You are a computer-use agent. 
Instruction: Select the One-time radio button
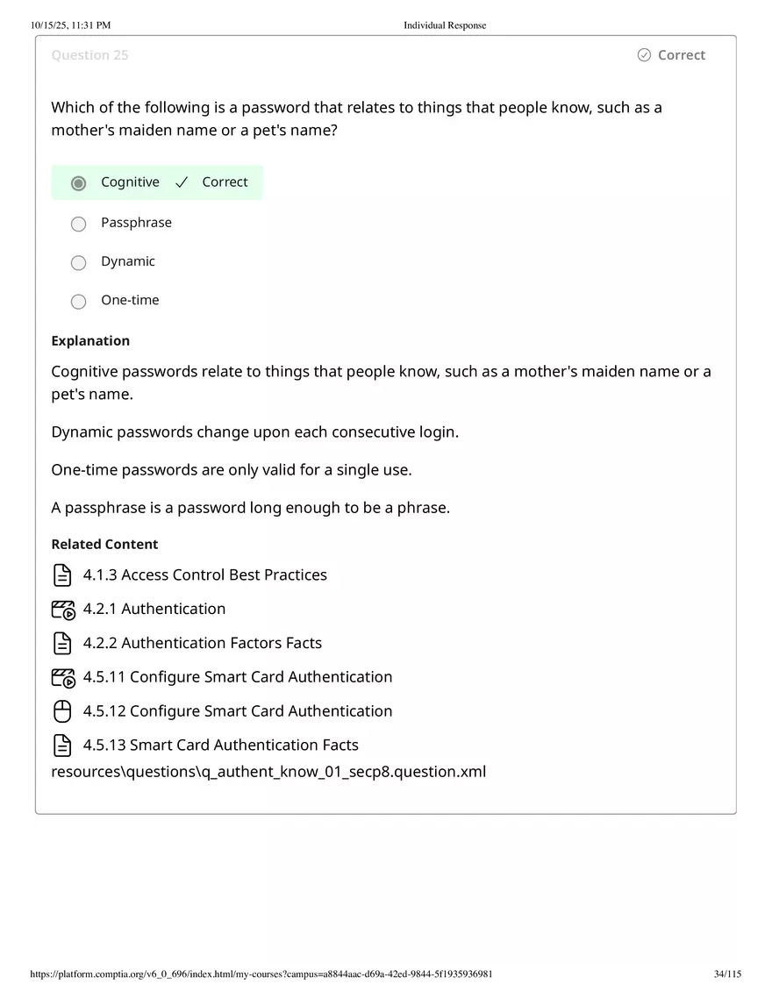coord(78,301)
